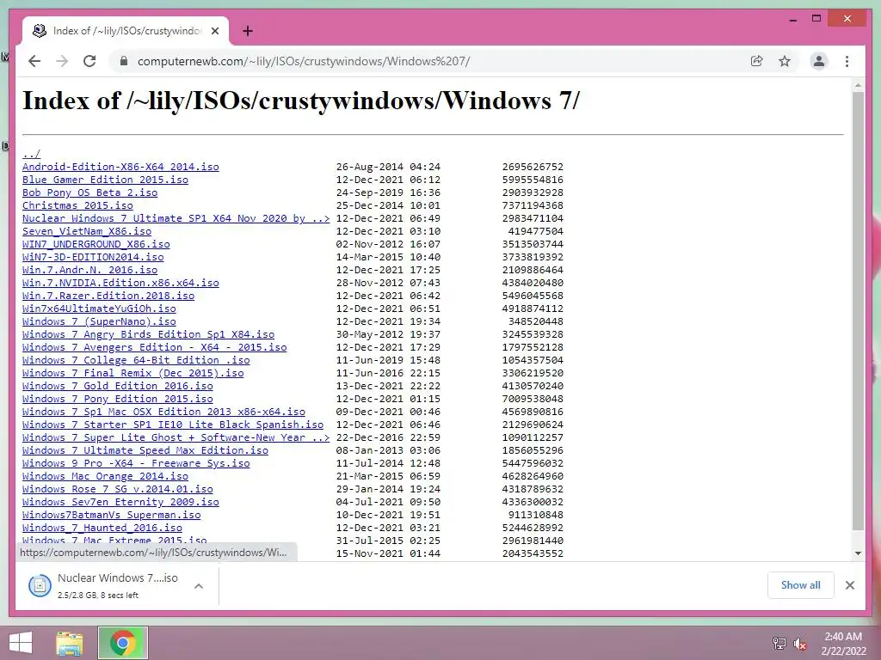The image size is (881, 660).
Task: Download Windows 7 Pony Edition 2015
Action: coord(117,399)
